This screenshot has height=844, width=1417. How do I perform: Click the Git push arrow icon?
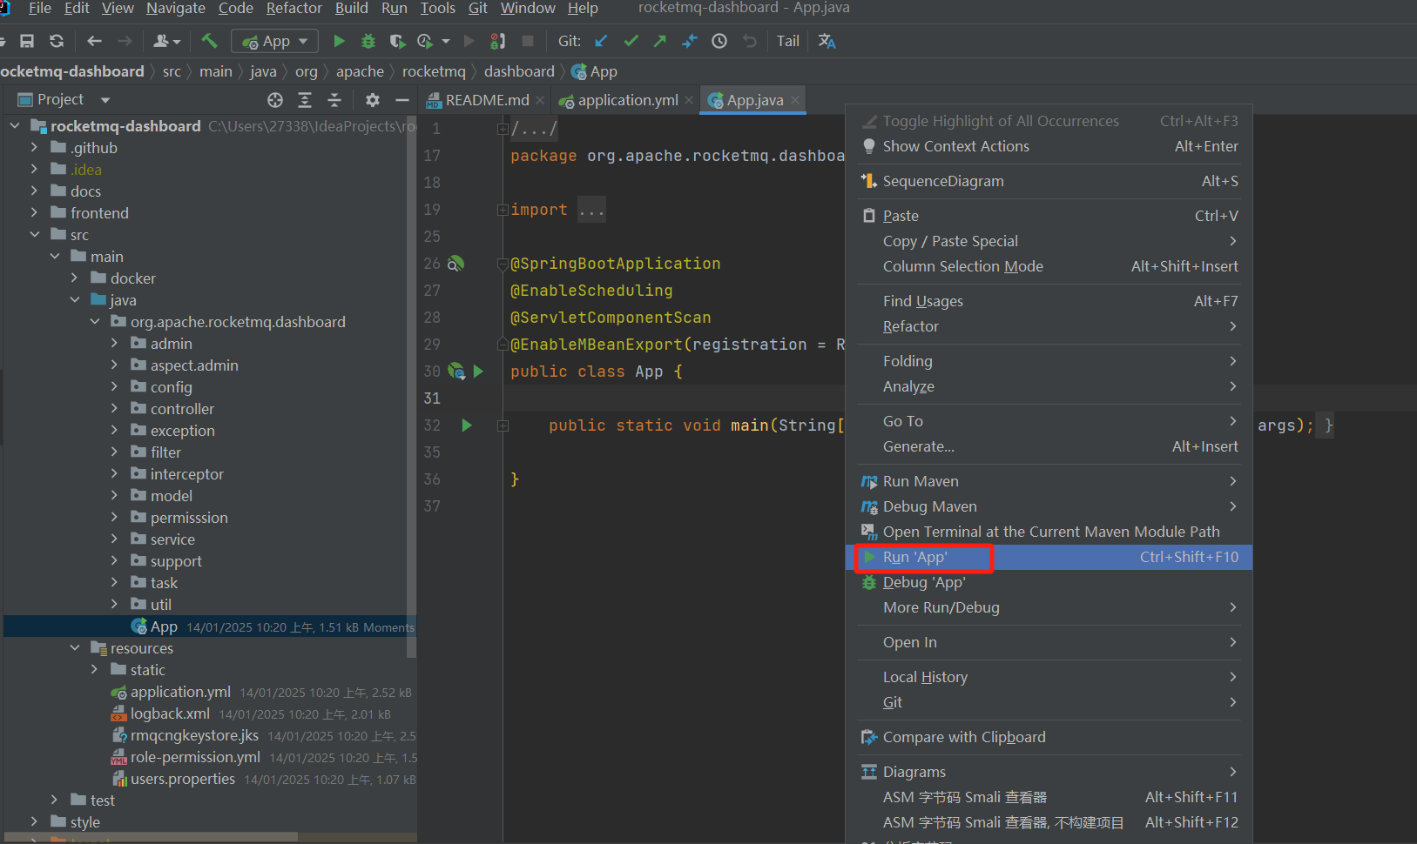660,41
